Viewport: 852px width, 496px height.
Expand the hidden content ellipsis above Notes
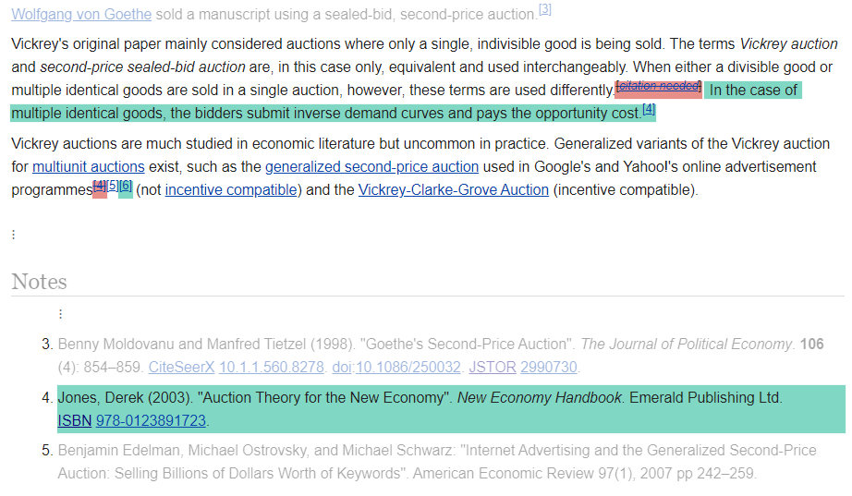tap(13, 235)
